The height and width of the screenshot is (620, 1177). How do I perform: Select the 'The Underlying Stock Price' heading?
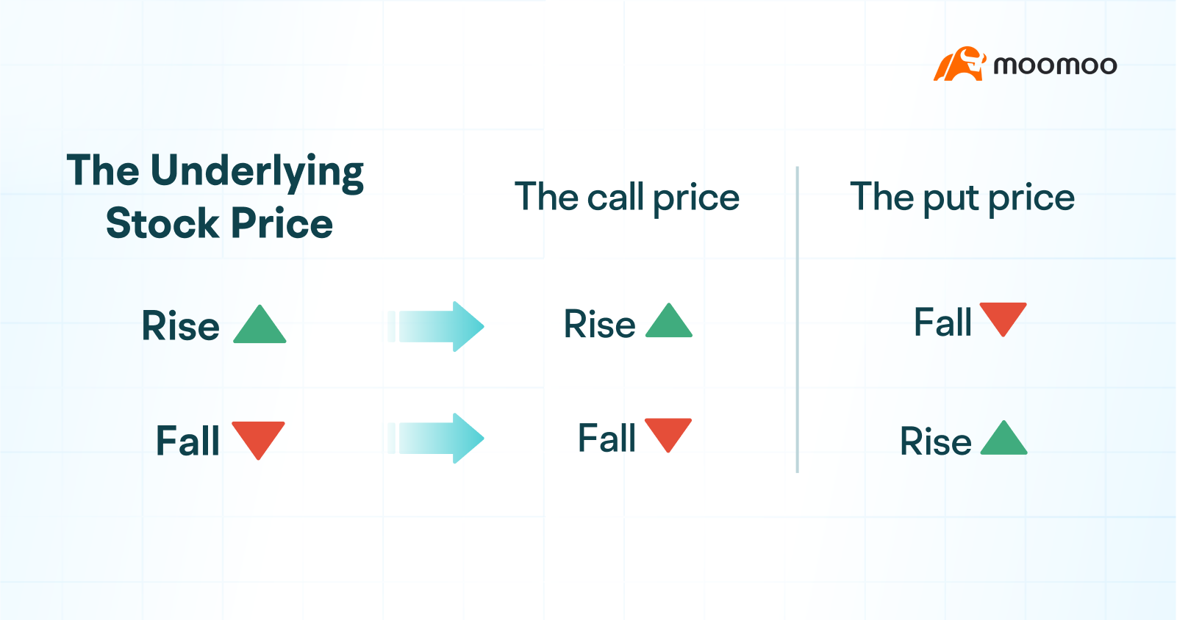216,196
